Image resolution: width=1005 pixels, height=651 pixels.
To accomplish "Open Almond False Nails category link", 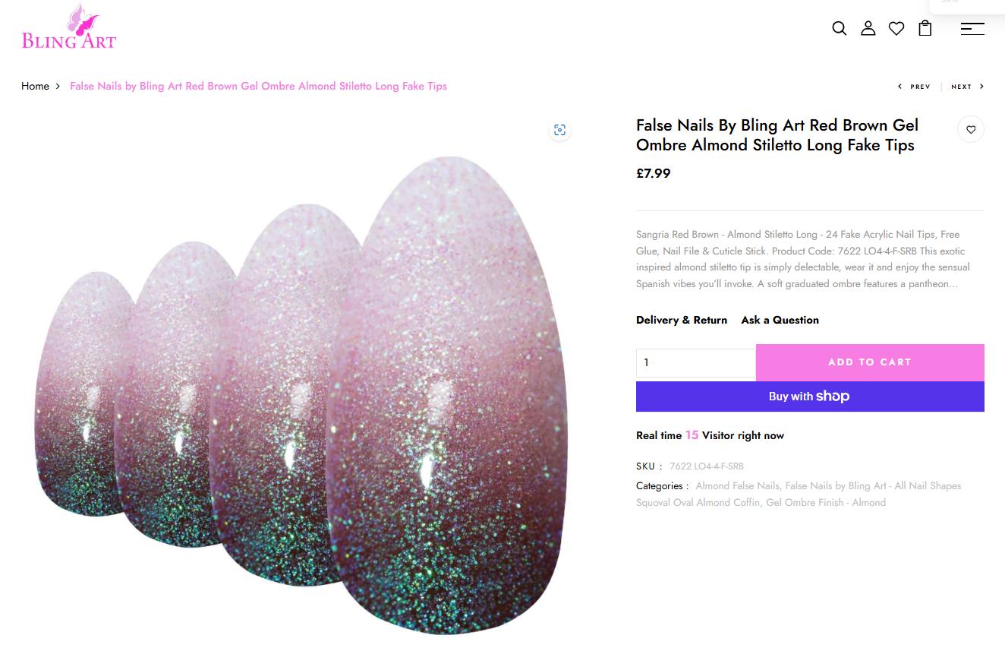I will click(738, 485).
